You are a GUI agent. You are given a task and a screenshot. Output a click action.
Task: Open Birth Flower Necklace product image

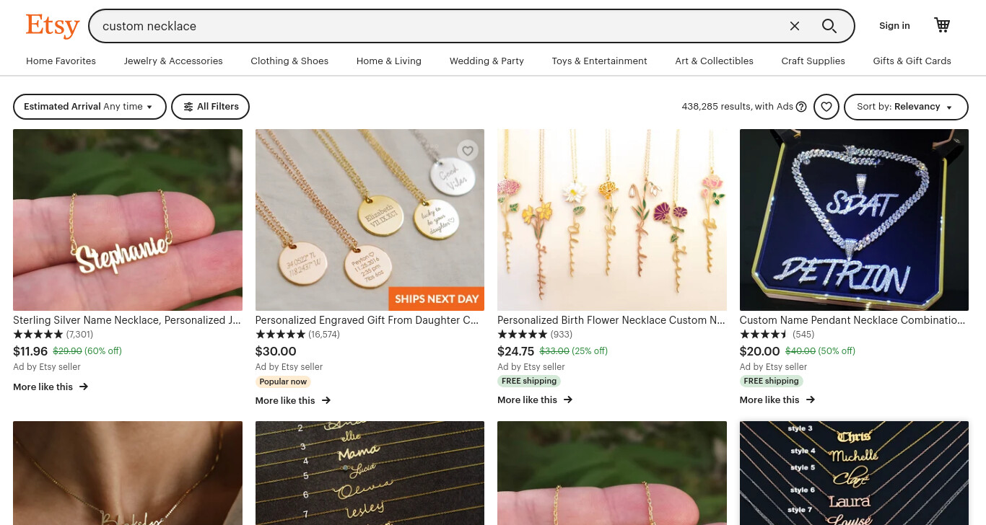click(612, 220)
